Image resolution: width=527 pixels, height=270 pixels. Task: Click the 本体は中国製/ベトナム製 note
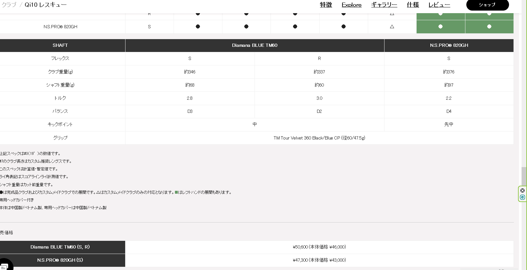click(x=53, y=208)
